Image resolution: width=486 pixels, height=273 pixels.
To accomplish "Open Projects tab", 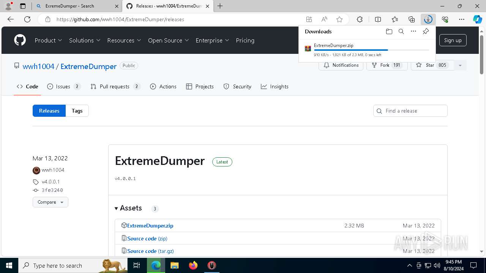I will [200, 86].
